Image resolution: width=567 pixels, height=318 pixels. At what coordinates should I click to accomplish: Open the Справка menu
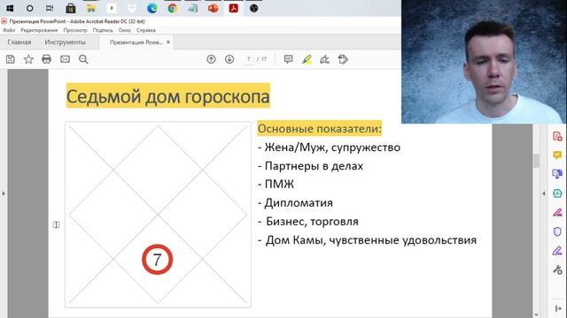[x=146, y=30]
